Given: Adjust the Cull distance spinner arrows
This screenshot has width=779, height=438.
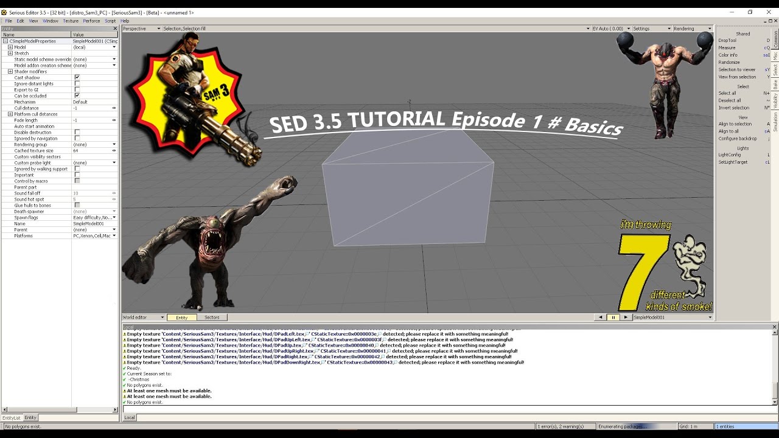Looking at the screenshot, I should tap(114, 108).
